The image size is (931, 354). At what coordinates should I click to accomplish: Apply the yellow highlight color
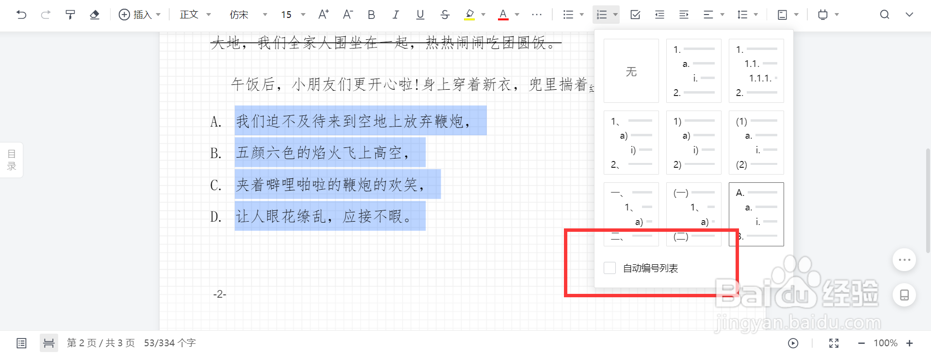(469, 15)
